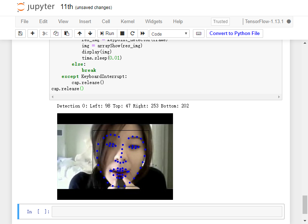The image size is (308, 224).
Task: Click page scrollbar up arrow
Action: point(305,43)
